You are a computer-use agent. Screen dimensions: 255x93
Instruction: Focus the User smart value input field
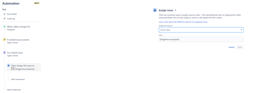click(x=201, y=39)
